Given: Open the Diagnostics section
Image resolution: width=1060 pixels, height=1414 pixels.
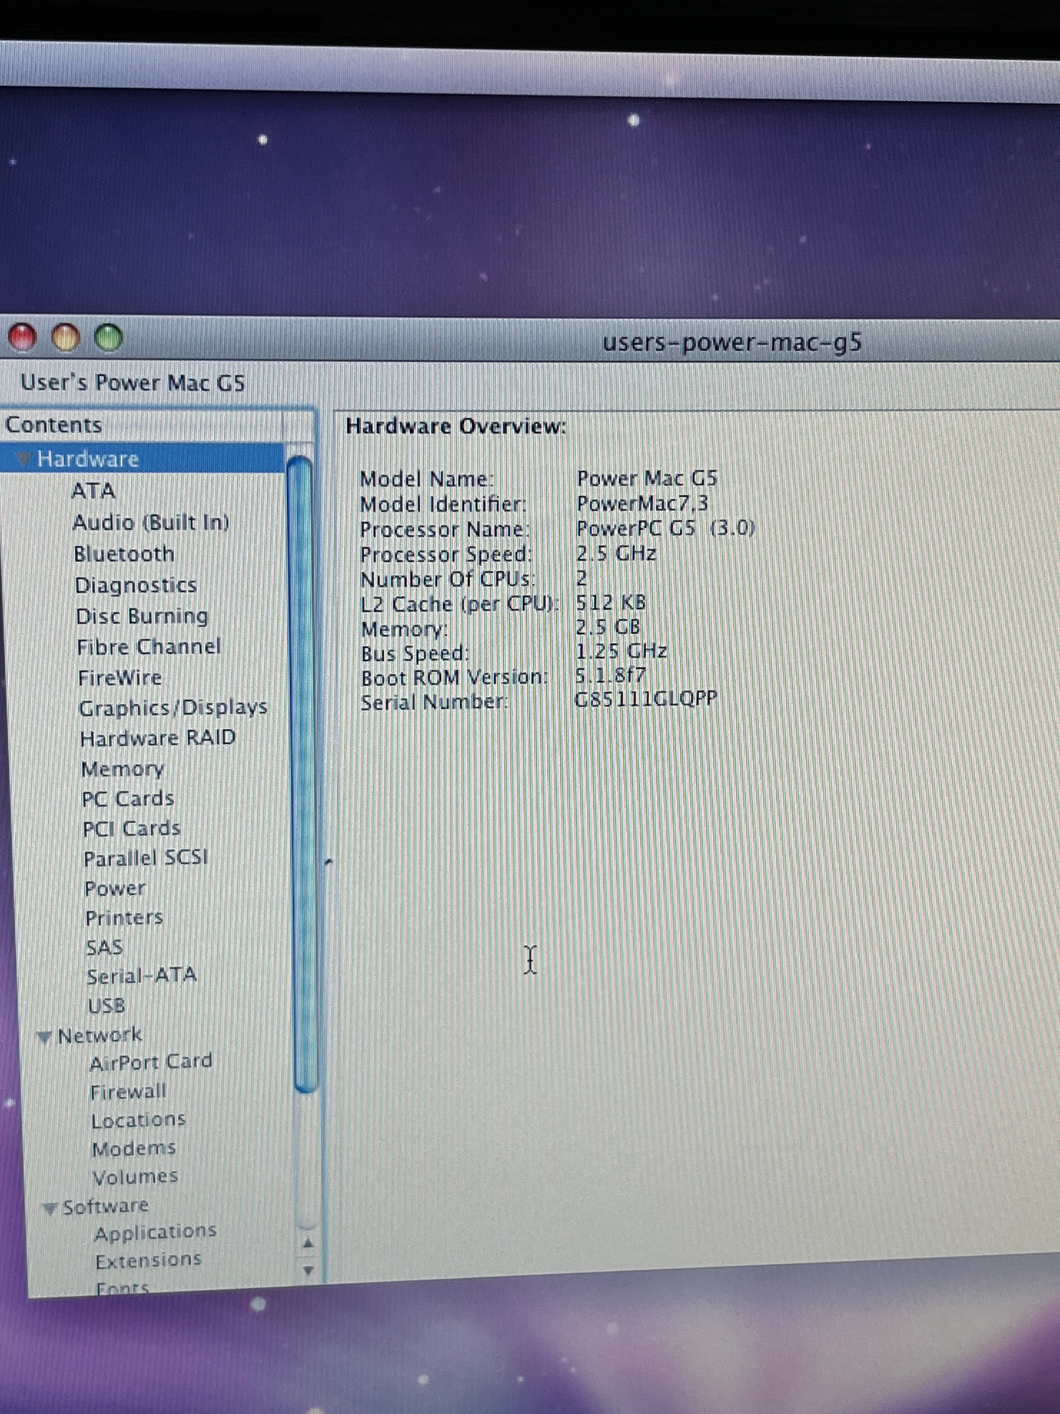Looking at the screenshot, I should tap(136, 585).
